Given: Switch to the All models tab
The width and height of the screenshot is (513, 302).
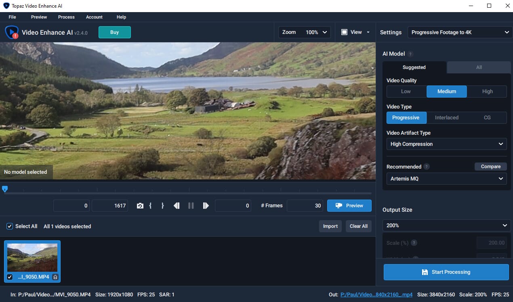Looking at the screenshot, I should (x=479, y=67).
